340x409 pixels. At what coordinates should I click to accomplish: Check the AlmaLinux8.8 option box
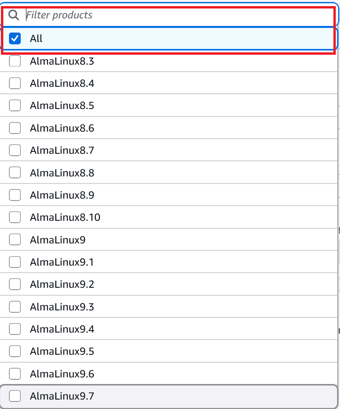pos(15,173)
